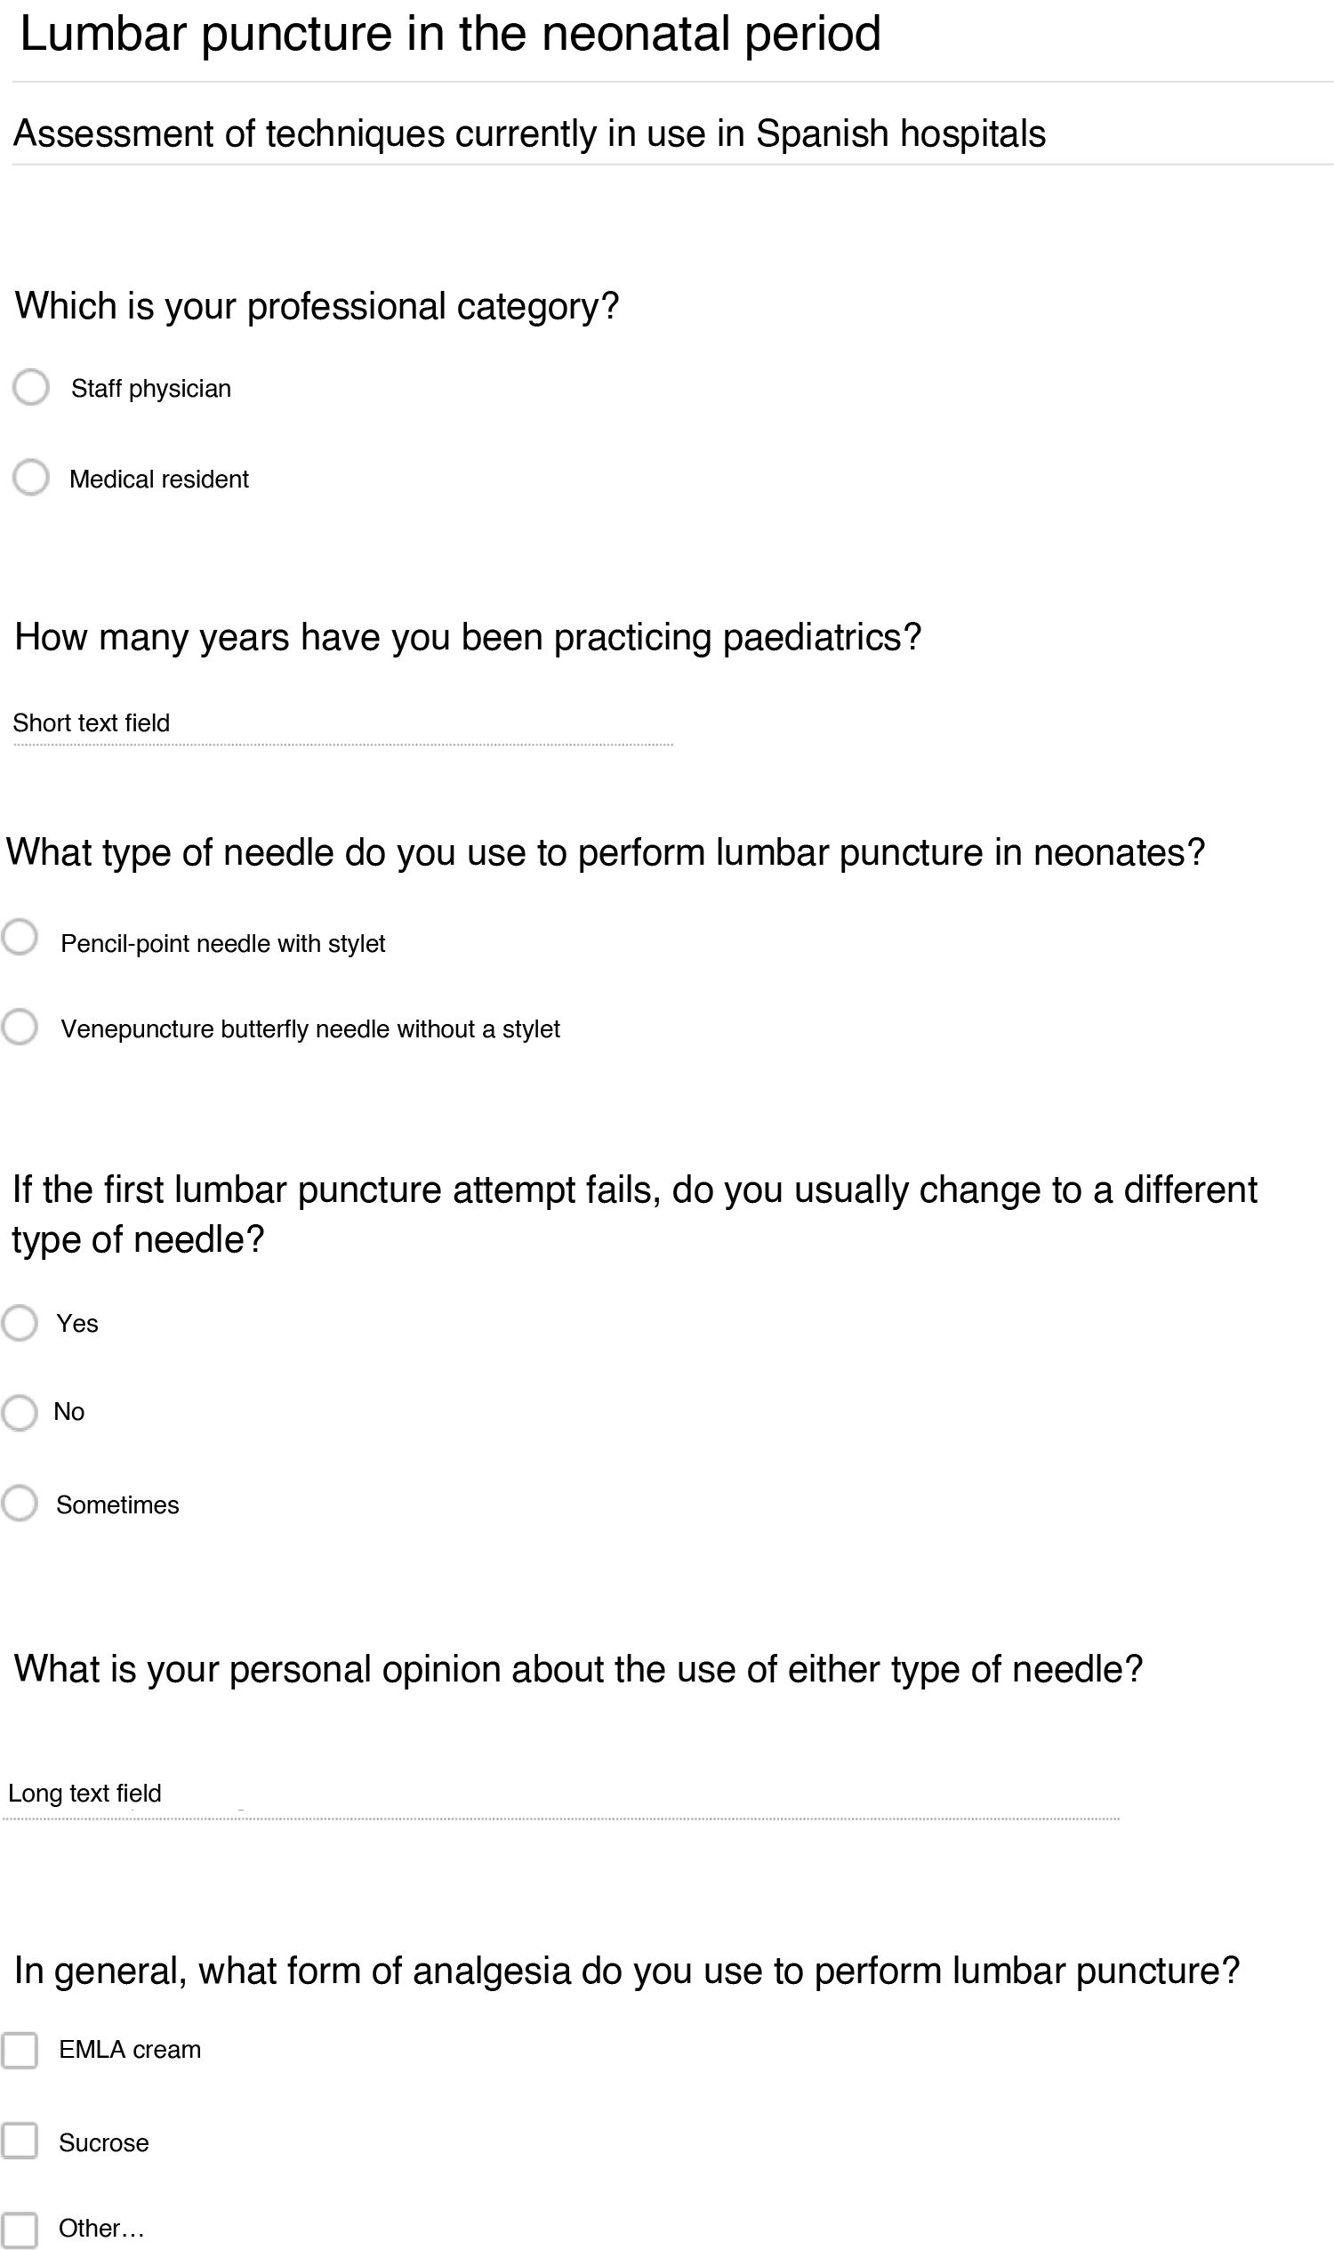Enable the Other… analgesia checkbox
The height and width of the screenshot is (2250, 1334).
click(x=20, y=2230)
